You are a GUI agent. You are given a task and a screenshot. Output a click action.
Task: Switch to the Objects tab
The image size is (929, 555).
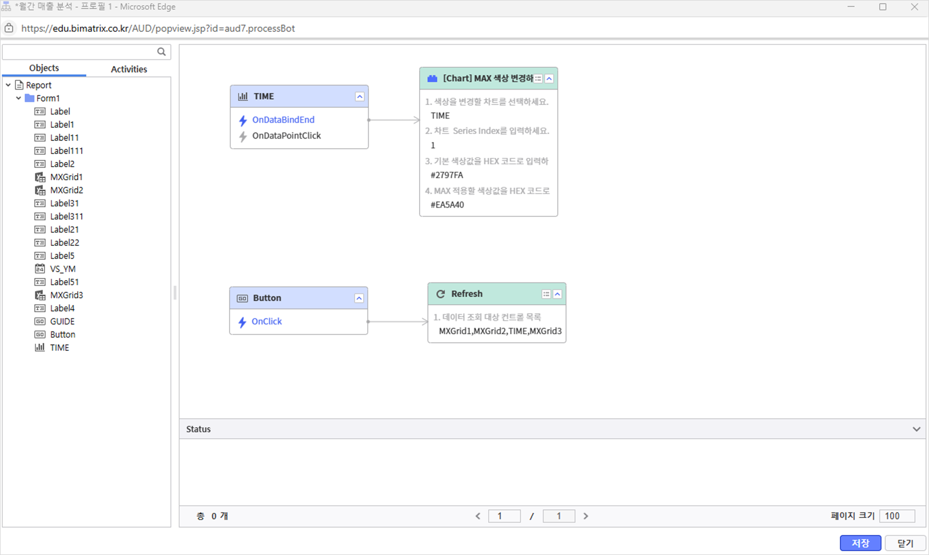tap(44, 68)
